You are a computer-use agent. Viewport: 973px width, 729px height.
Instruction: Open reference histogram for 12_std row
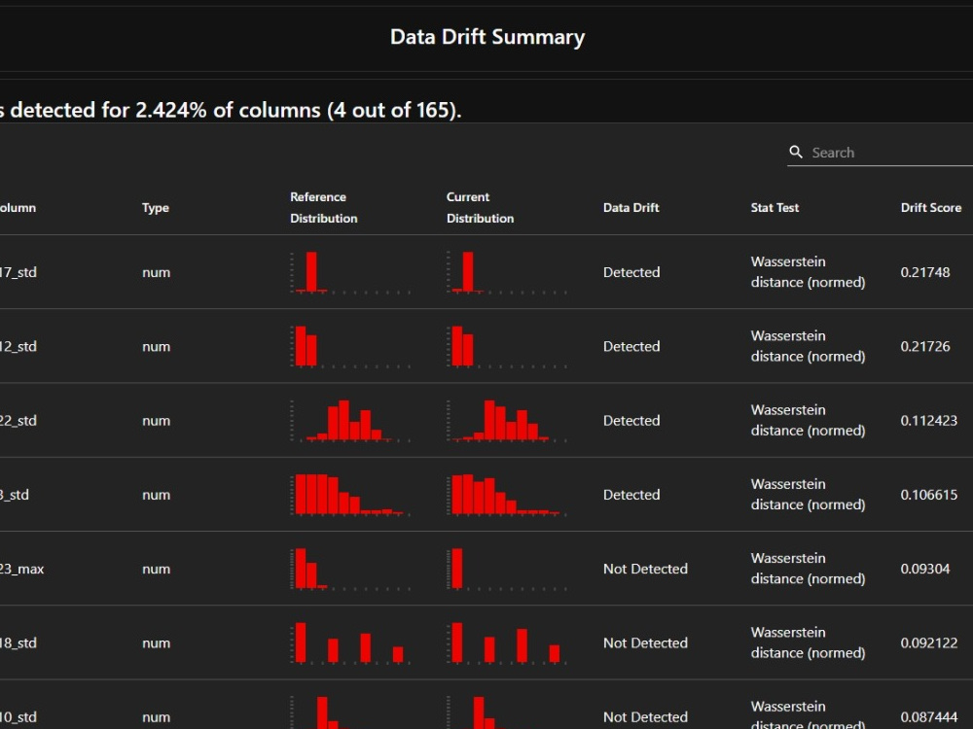click(350, 346)
